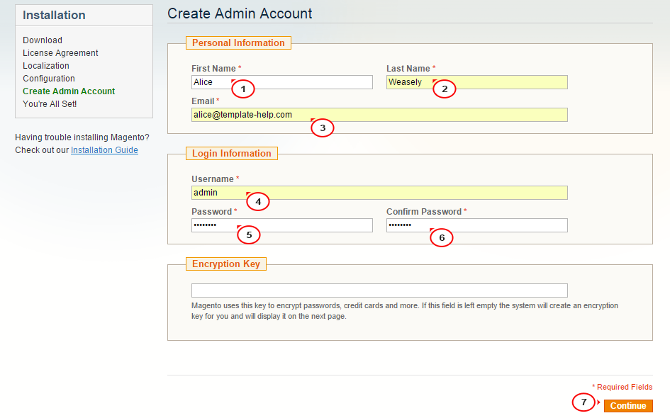This screenshot has height=418, width=670.
Task: Open the Installation Guide link
Action: (x=104, y=150)
